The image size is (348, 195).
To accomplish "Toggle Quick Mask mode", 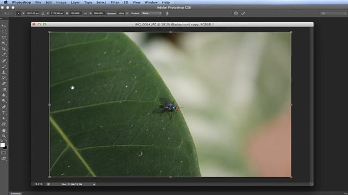I will (x=4, y=153).
